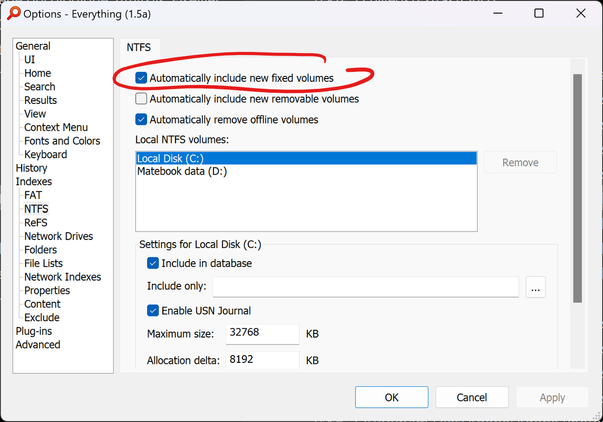This screenshot has height=422, width=603.
Task: Open Advanced settings
Action: [x=38, y=344]
